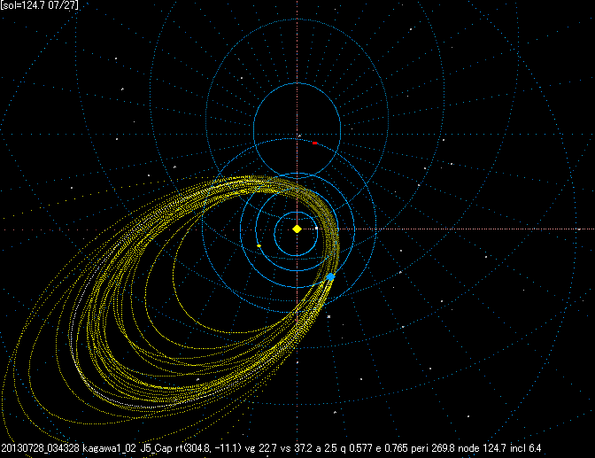
Task: Click the blue Earth position marker
Action: pyautogui.click(x=330, y=277)
